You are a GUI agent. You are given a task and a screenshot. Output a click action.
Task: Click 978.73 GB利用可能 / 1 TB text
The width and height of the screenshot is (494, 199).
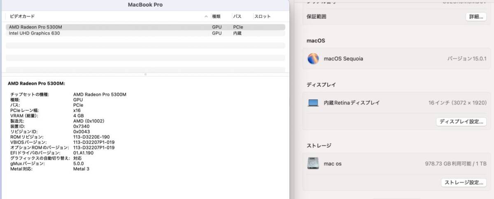tap(456, 164)
